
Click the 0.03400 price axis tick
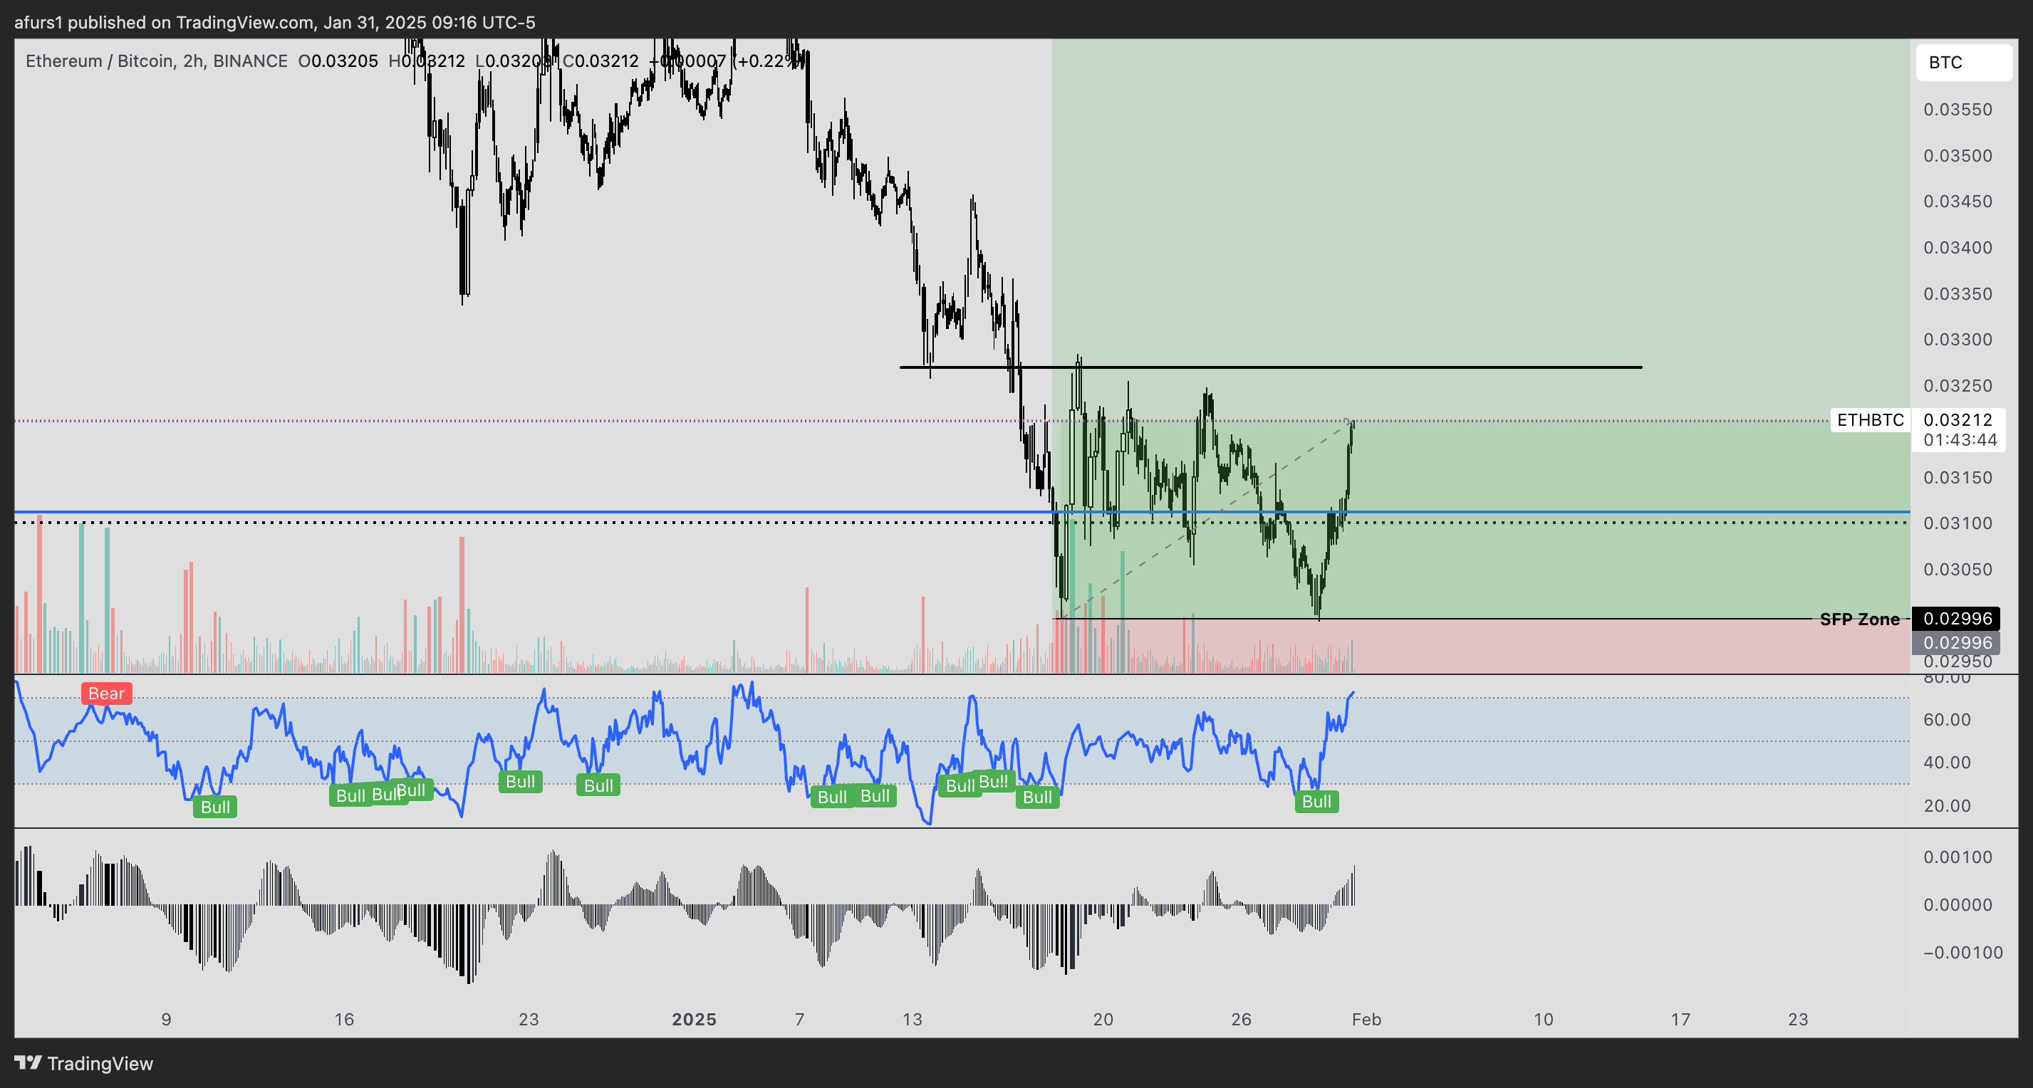pos(1957,248)
